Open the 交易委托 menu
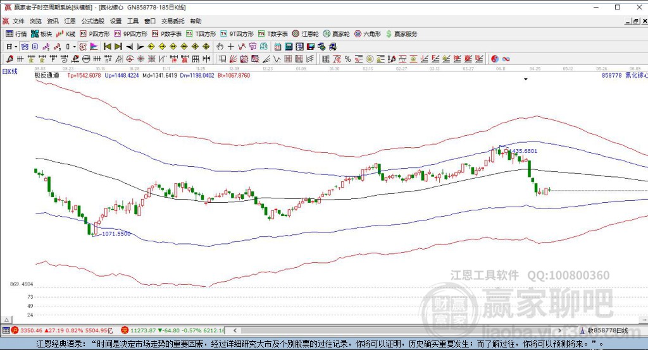The height and width of the screenshot is (350, 648). (x=173, y=21)
